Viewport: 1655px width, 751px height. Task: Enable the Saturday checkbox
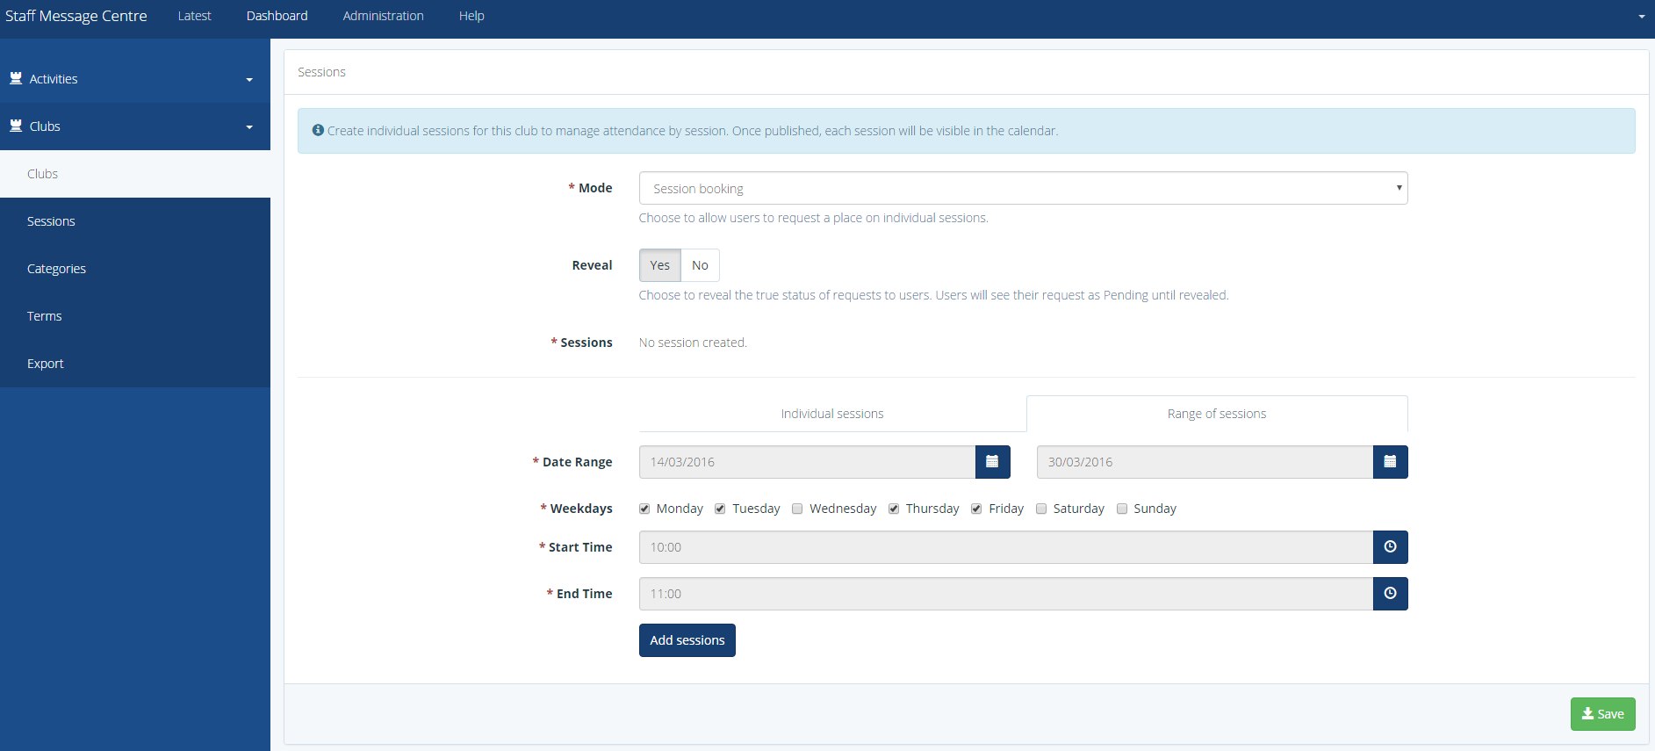tap(1041, 509)
